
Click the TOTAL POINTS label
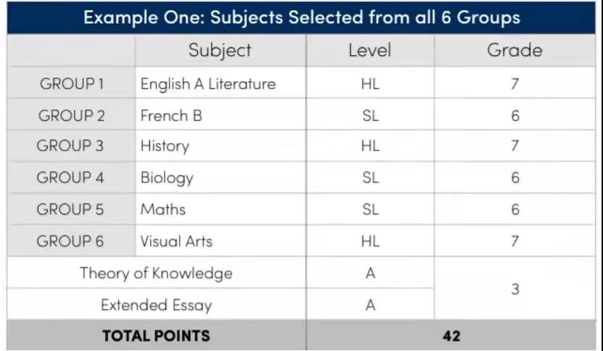pyautogui.click(x=157, y=336)
